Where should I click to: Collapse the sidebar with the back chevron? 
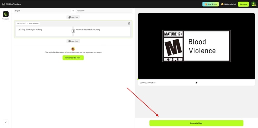click(6, 122)
